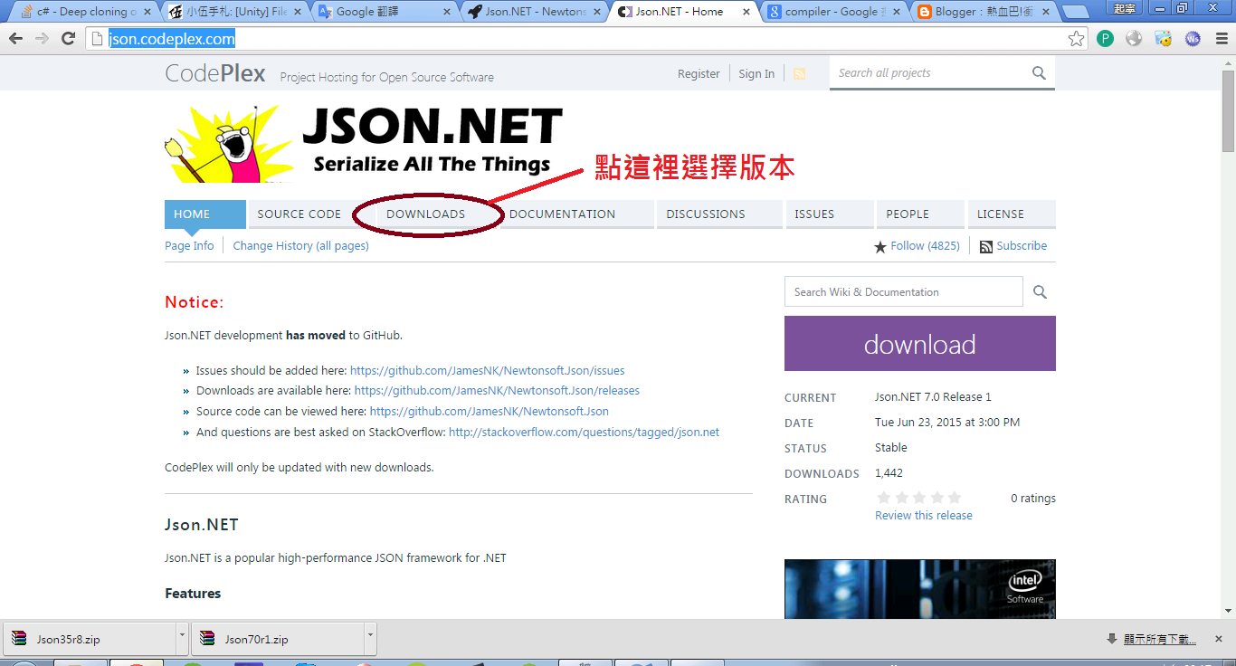Open the DOWNLOADS navigation tab
Viewport: 1236px width, 666px height.
pos(425,214)
